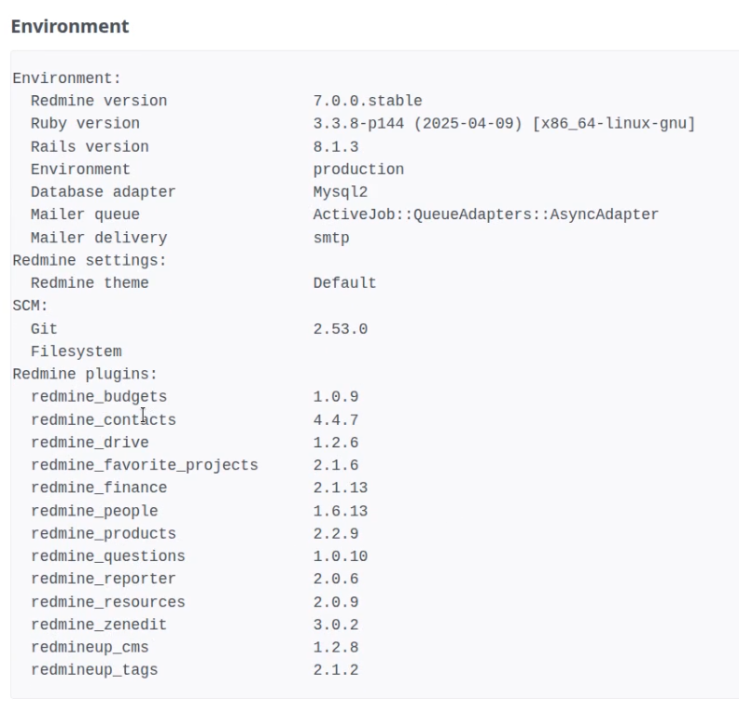Click the "redmine_budgets" plugin name
This screenshot has height=727, width=739.
tap(99, 396)
